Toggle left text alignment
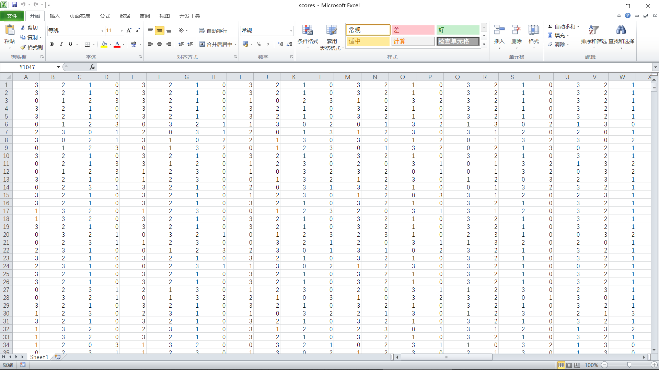659x370 pixels. [x=150, y=44]
